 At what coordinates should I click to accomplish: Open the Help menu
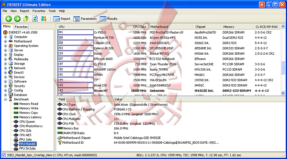tap(62, 11)
